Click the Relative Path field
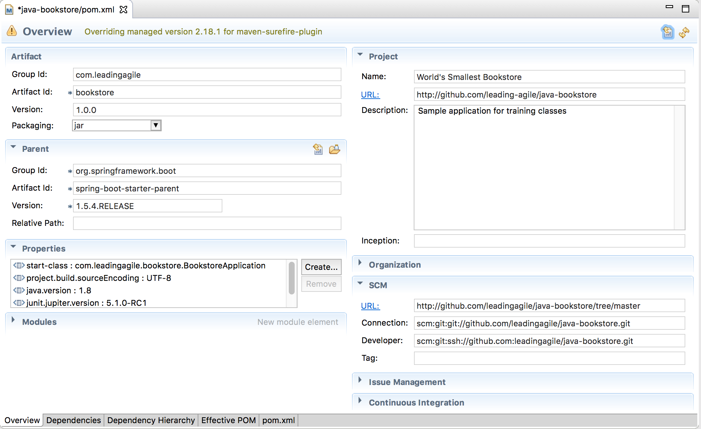The width and height of the screenshot is (701, 429). point(207,223)
